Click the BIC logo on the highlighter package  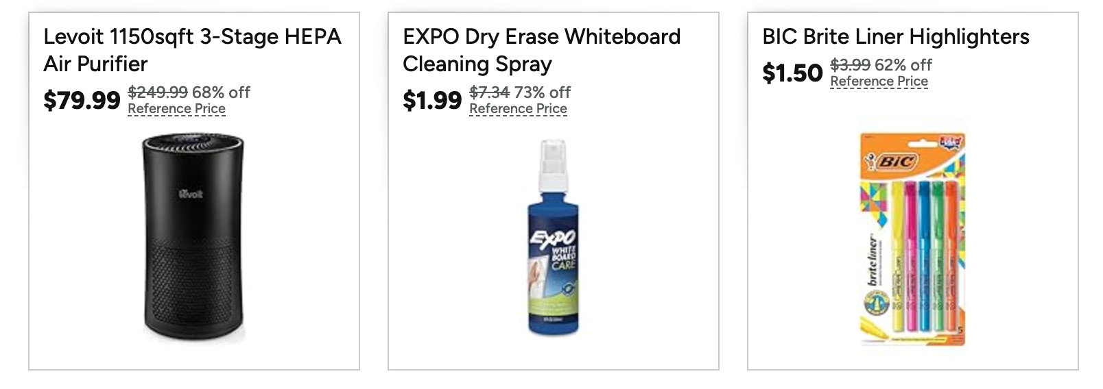(x=892, y=162)
